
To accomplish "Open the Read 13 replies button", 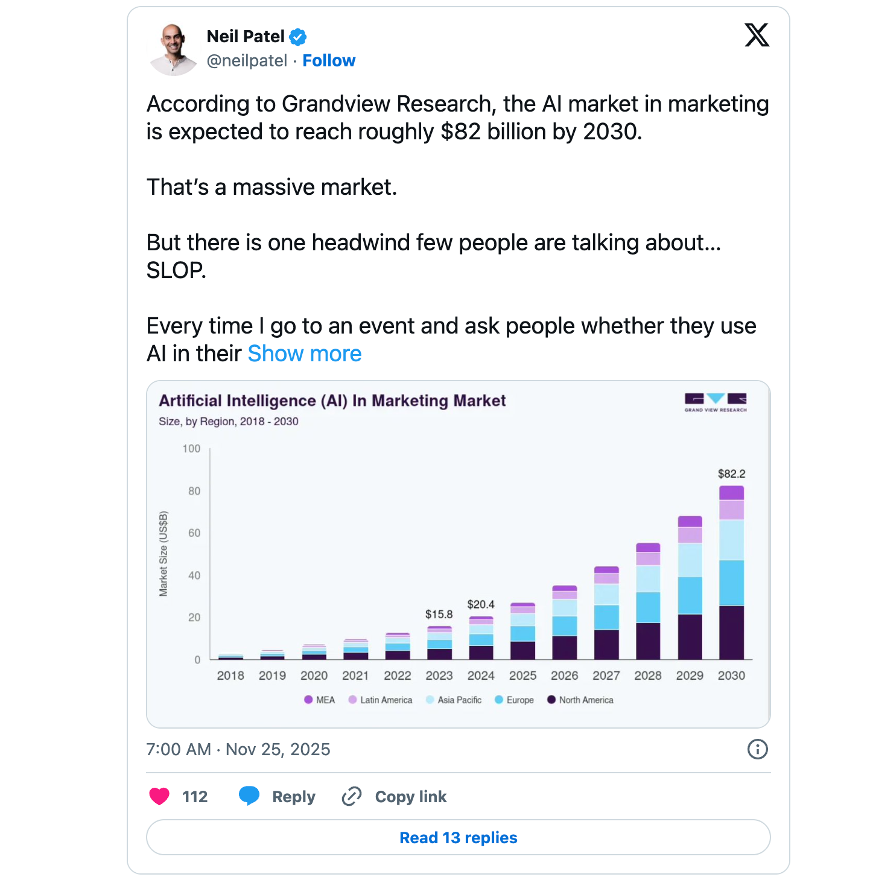I will click(459, 838).
